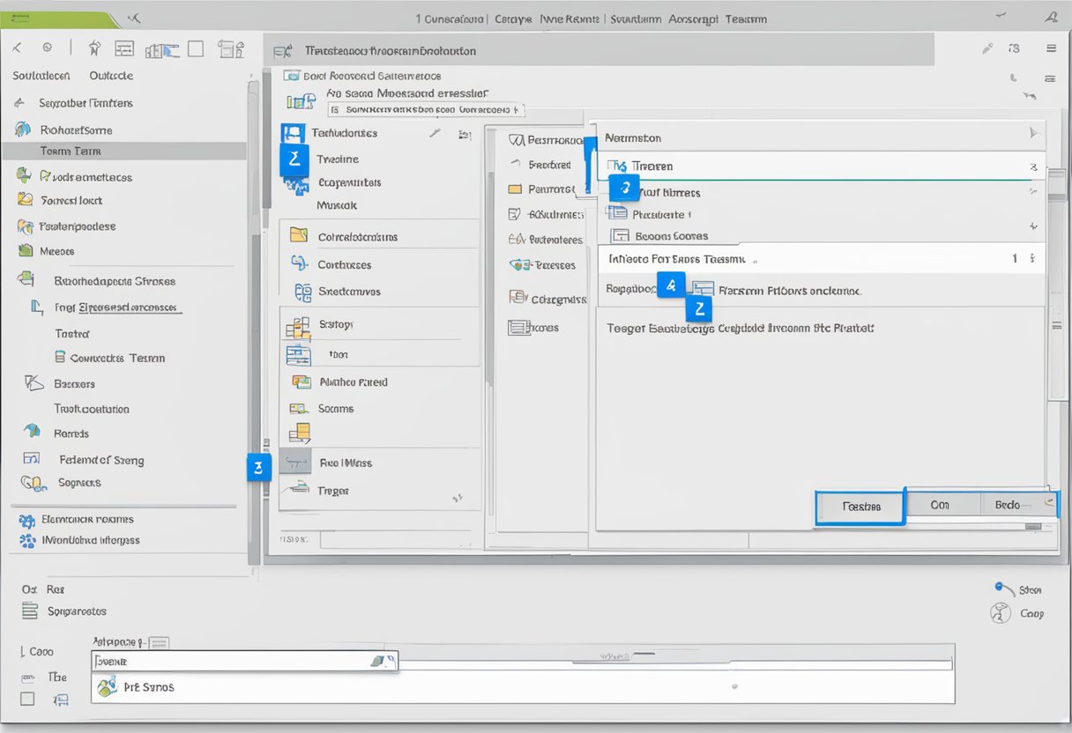Viewport: 1072px width, 733px height.
Task: Click the yellow folder icon for Colrcalodcrdums
Action: [x=298, y=235]
